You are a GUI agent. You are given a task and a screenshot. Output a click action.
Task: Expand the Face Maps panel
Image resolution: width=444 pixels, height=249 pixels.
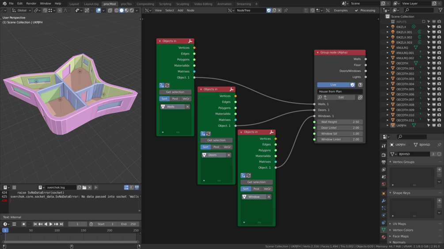(391, 236)
